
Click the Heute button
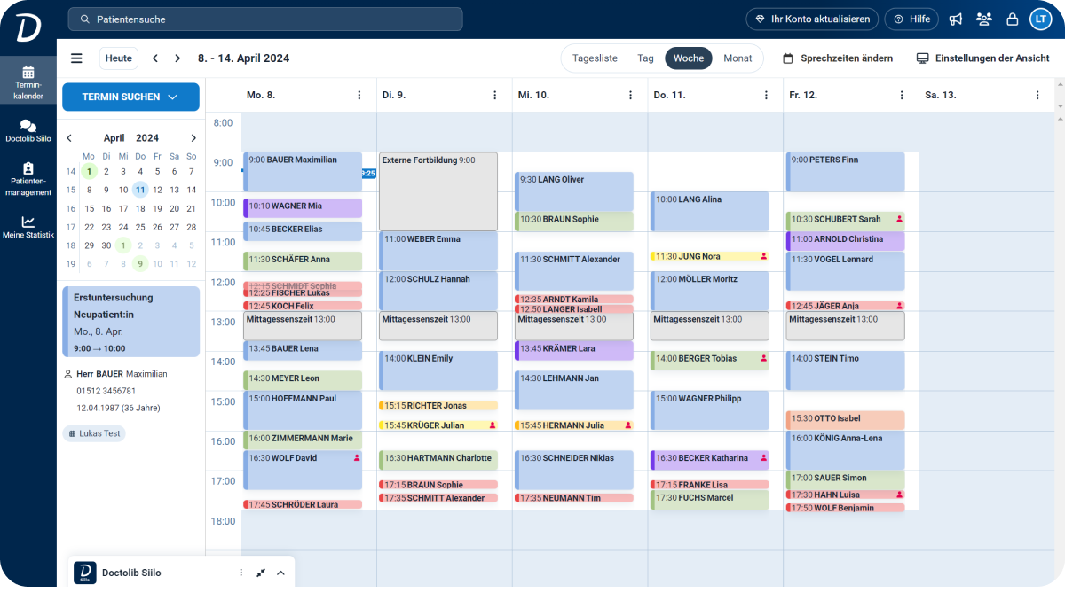click(x=118, y=58)
